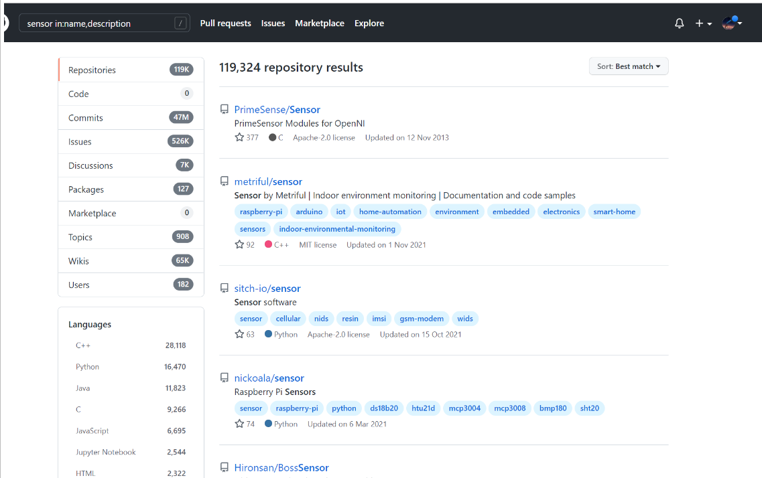Viewport: 762px width, 478px height.
Task: Open Explore in the top navigation
Action: (369, 23)
